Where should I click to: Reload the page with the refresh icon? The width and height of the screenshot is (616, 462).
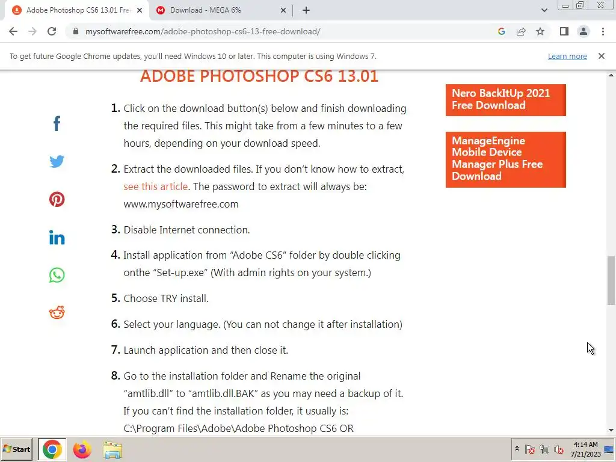pyautogui.click(x=52, y=31)
